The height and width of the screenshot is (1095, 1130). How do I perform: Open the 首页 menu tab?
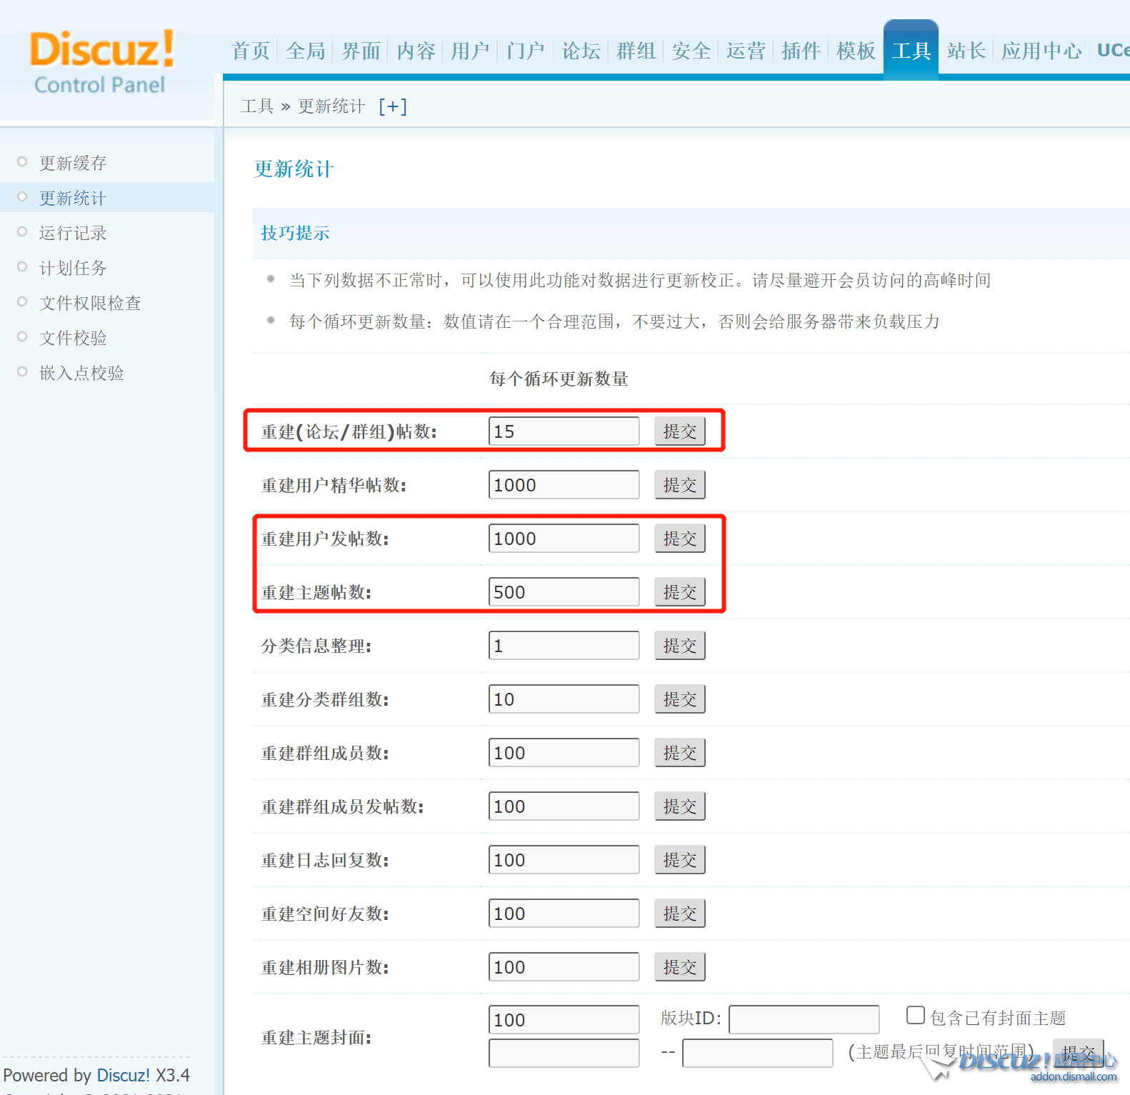(251, 51)
